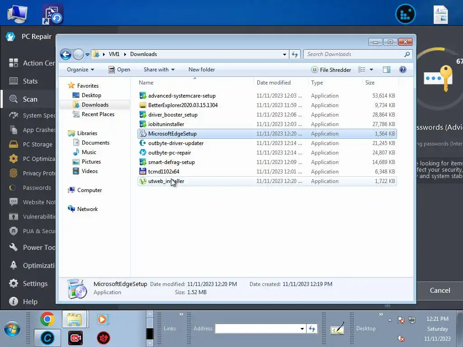The image size is (463, 347).
Task: Select Downloads in the navigation pane
Action: point(94,105)
